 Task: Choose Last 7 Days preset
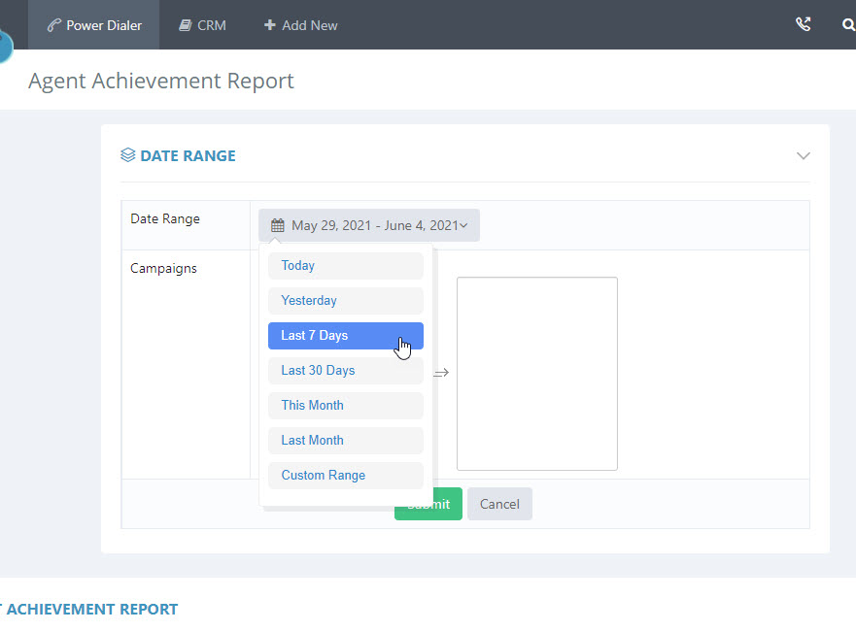coord(346,336)
